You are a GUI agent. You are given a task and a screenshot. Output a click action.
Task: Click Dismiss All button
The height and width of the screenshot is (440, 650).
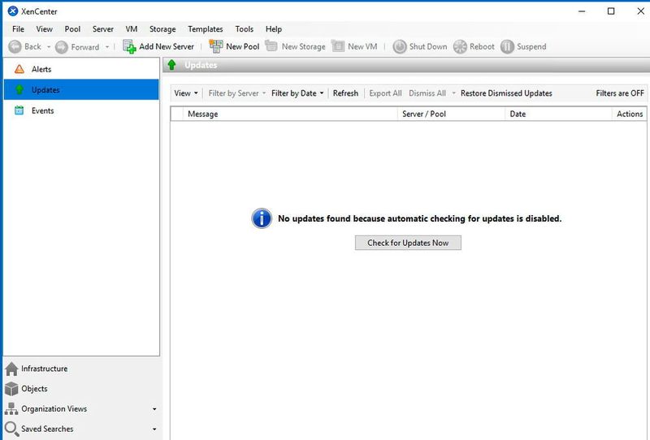point(427,93)
